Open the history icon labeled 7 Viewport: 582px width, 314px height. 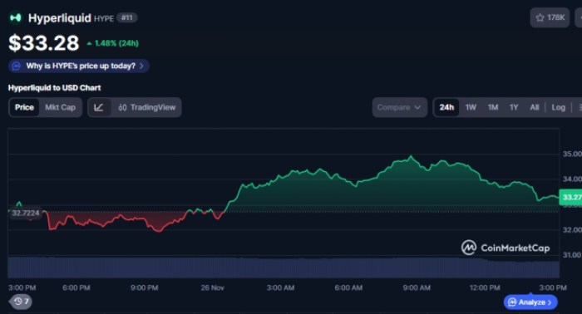point(21,302)
